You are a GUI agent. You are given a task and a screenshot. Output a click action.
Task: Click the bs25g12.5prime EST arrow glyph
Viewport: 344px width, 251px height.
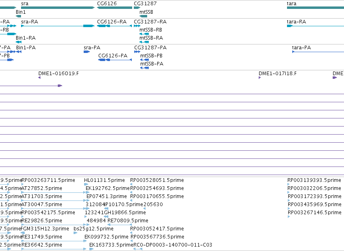(x=75, y=233)
